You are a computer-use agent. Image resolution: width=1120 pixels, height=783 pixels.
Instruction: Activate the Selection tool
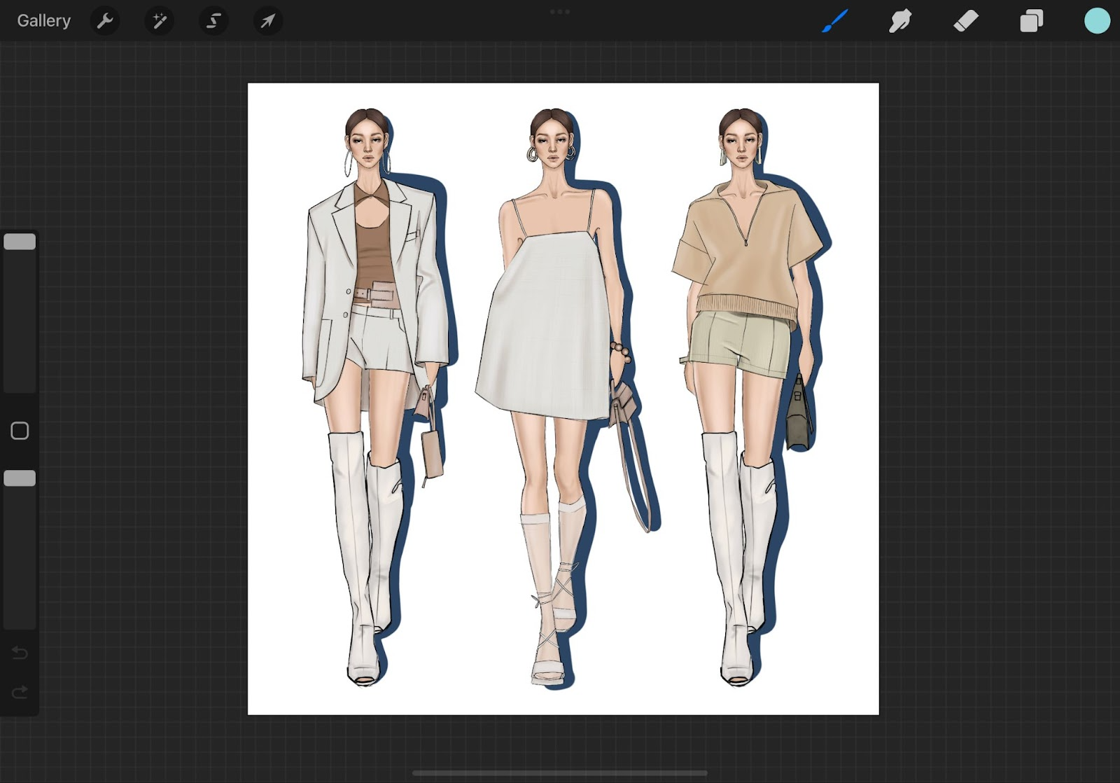[213, 21]
